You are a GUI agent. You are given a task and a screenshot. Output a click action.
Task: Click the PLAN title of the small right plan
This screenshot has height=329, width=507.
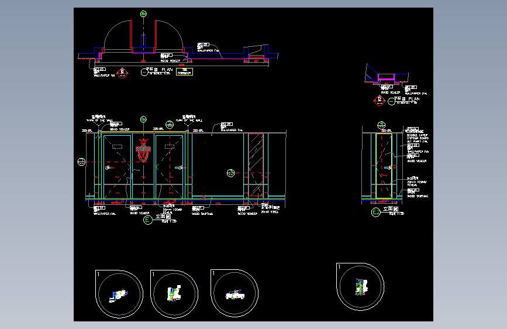click(x=414, y=99)
